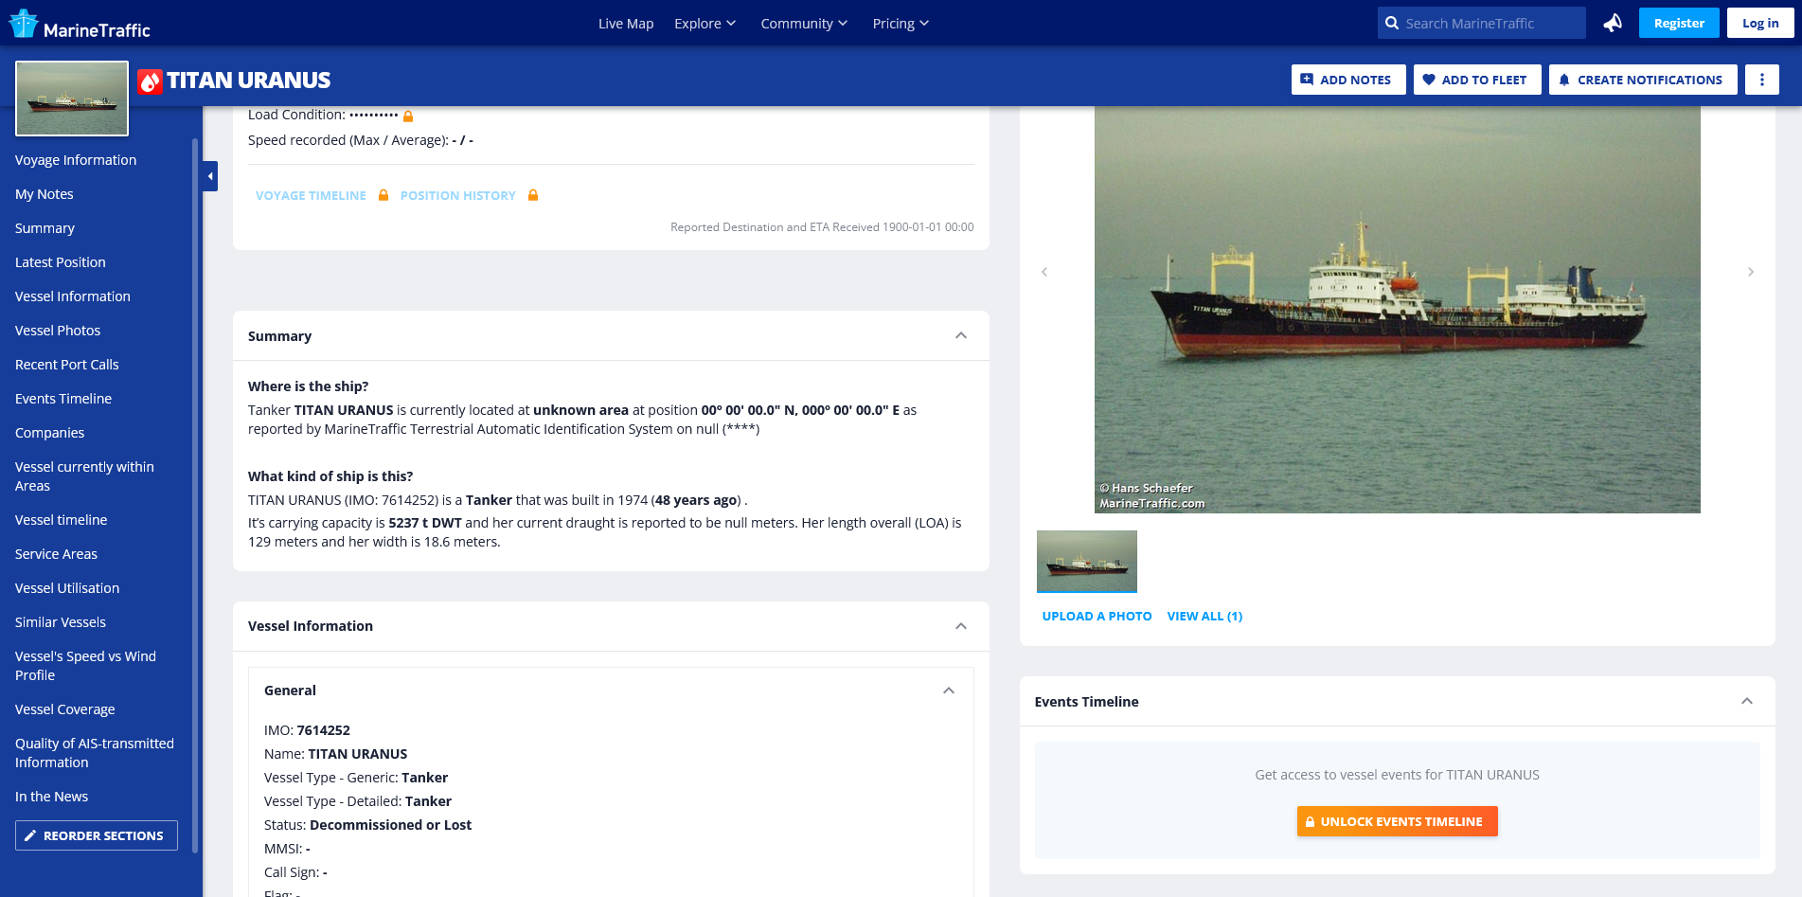Collapse the Summary section

961,336
